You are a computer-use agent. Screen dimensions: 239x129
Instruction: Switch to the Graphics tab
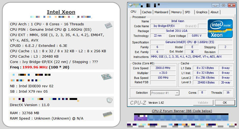click(x=202, y=12)
